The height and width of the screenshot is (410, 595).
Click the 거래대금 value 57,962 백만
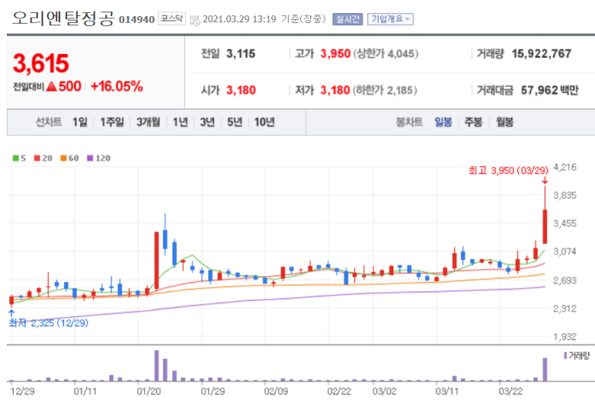550,90
